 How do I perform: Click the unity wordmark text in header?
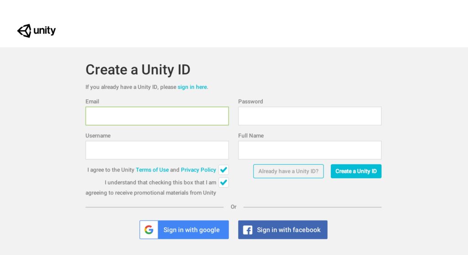[x=44, y=31]
